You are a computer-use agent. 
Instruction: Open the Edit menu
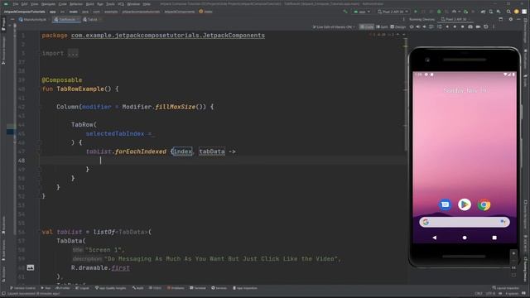[24, 4]
